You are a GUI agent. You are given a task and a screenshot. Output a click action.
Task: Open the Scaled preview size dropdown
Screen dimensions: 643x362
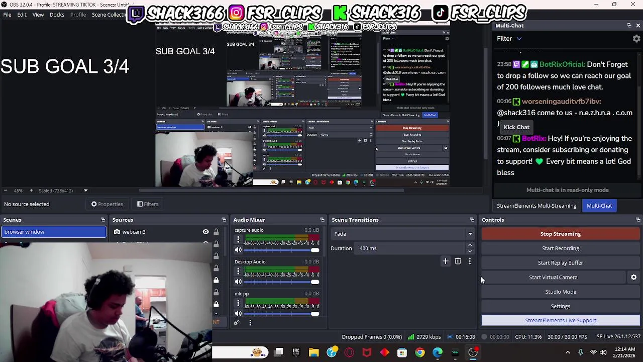pyautogui.click(x=85, y=191)
